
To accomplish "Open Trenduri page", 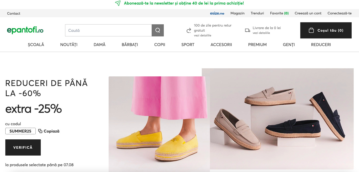I will tap(257, 13).
